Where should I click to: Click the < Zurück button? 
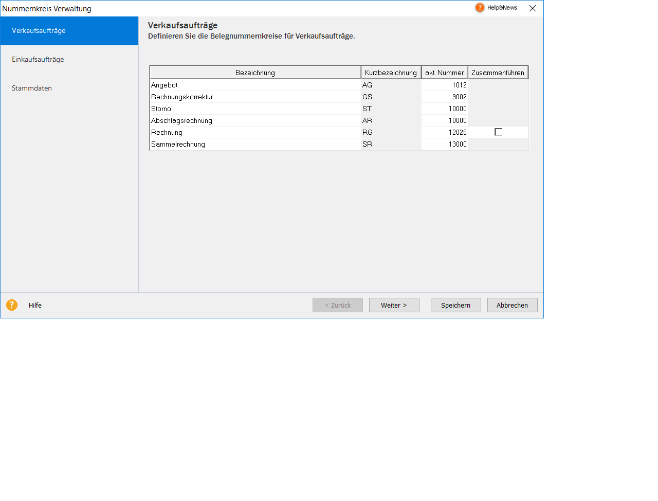(x=338, y=305)
